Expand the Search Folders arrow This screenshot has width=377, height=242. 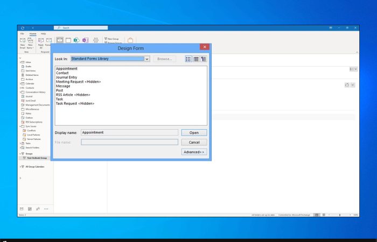(20, 148)
